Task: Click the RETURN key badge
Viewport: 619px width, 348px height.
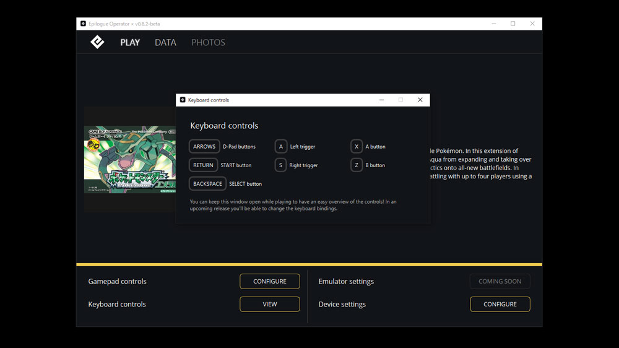Action: (203, 165)
